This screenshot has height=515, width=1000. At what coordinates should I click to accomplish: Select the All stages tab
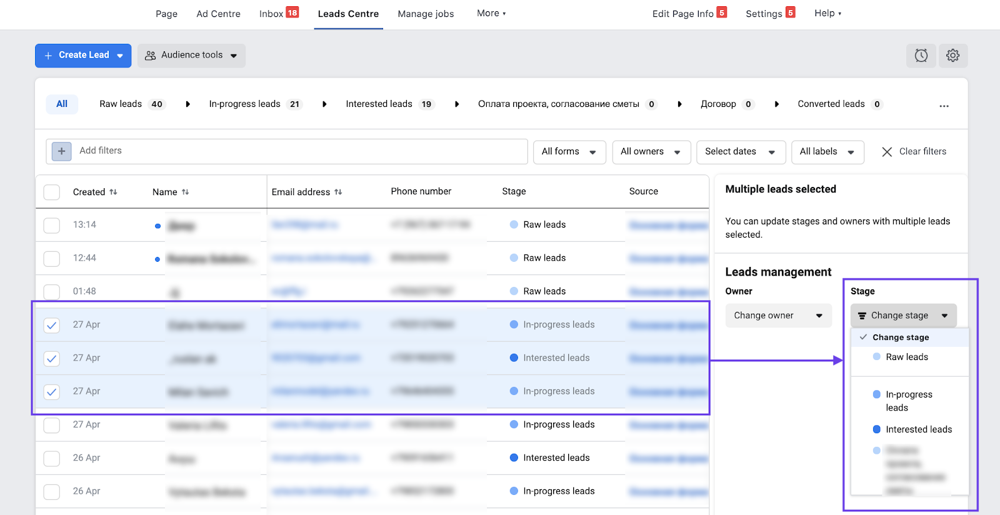point(62,104)
